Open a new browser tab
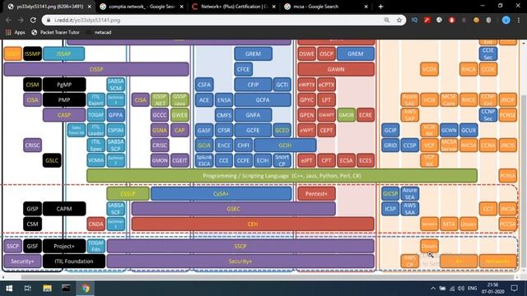 click(380, 7)
